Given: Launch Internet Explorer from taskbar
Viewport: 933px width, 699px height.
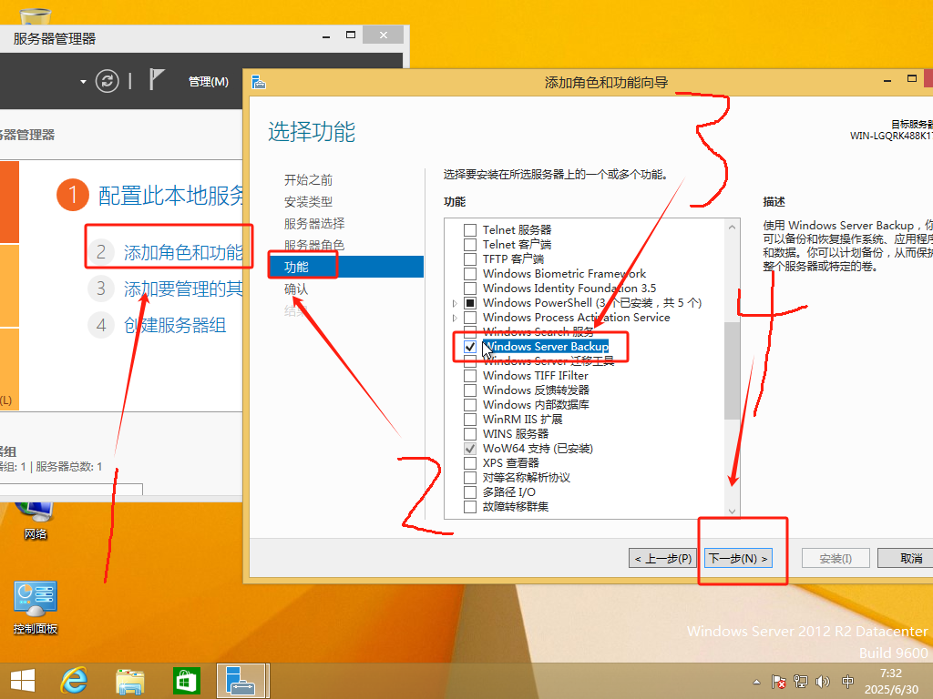Looking at the screenshot, I should click(75, 681).
